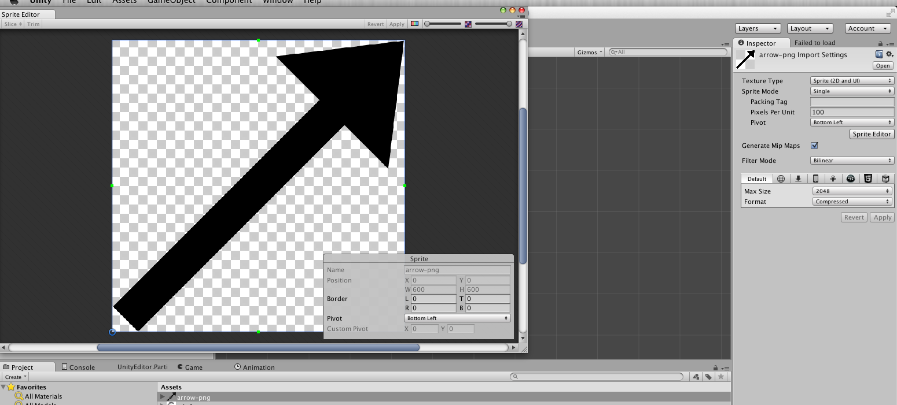The image size is (897, 405).
Task: Expand the arrow-png asset row
Action: 162,397
